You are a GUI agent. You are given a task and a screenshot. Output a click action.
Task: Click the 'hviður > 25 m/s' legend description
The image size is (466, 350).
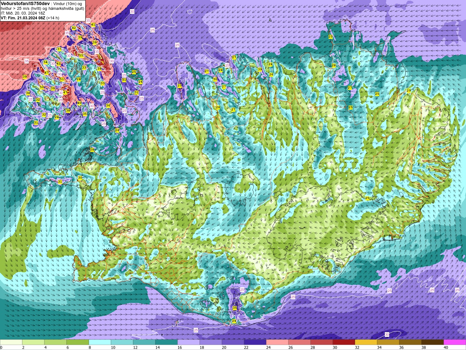[x=16, y=8]
